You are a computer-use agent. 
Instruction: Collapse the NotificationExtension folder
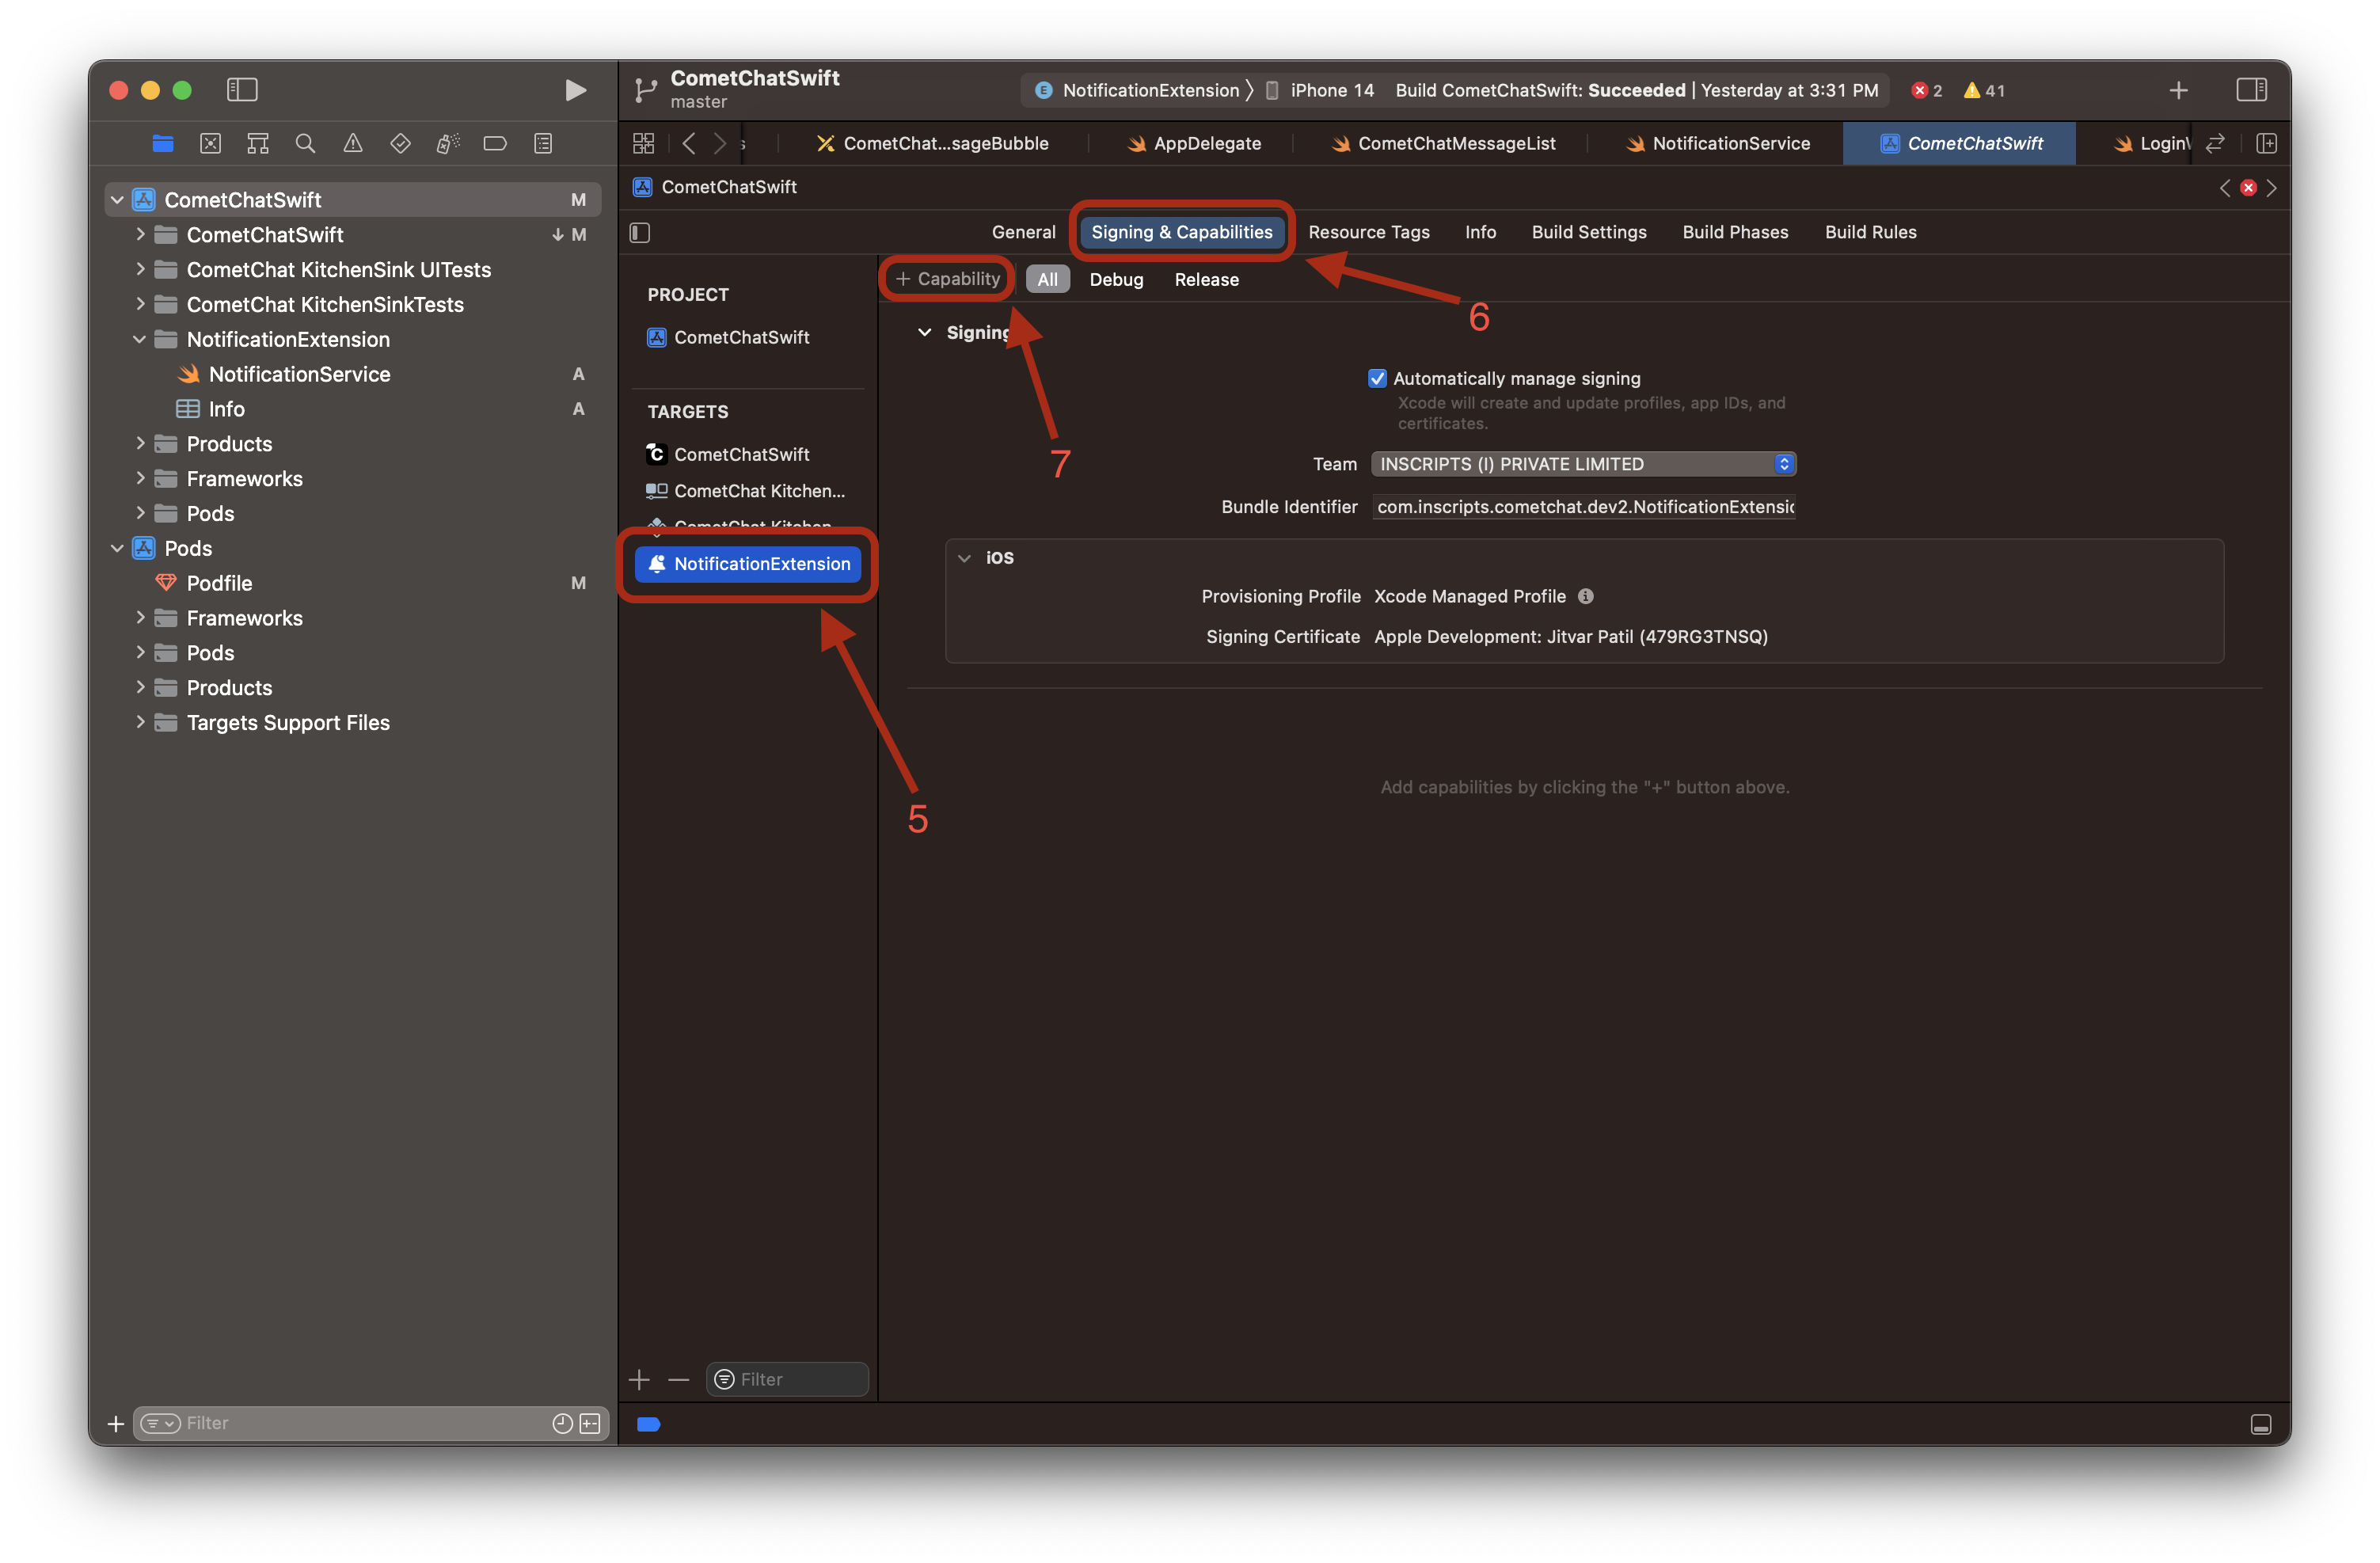[x=140, y=340]
